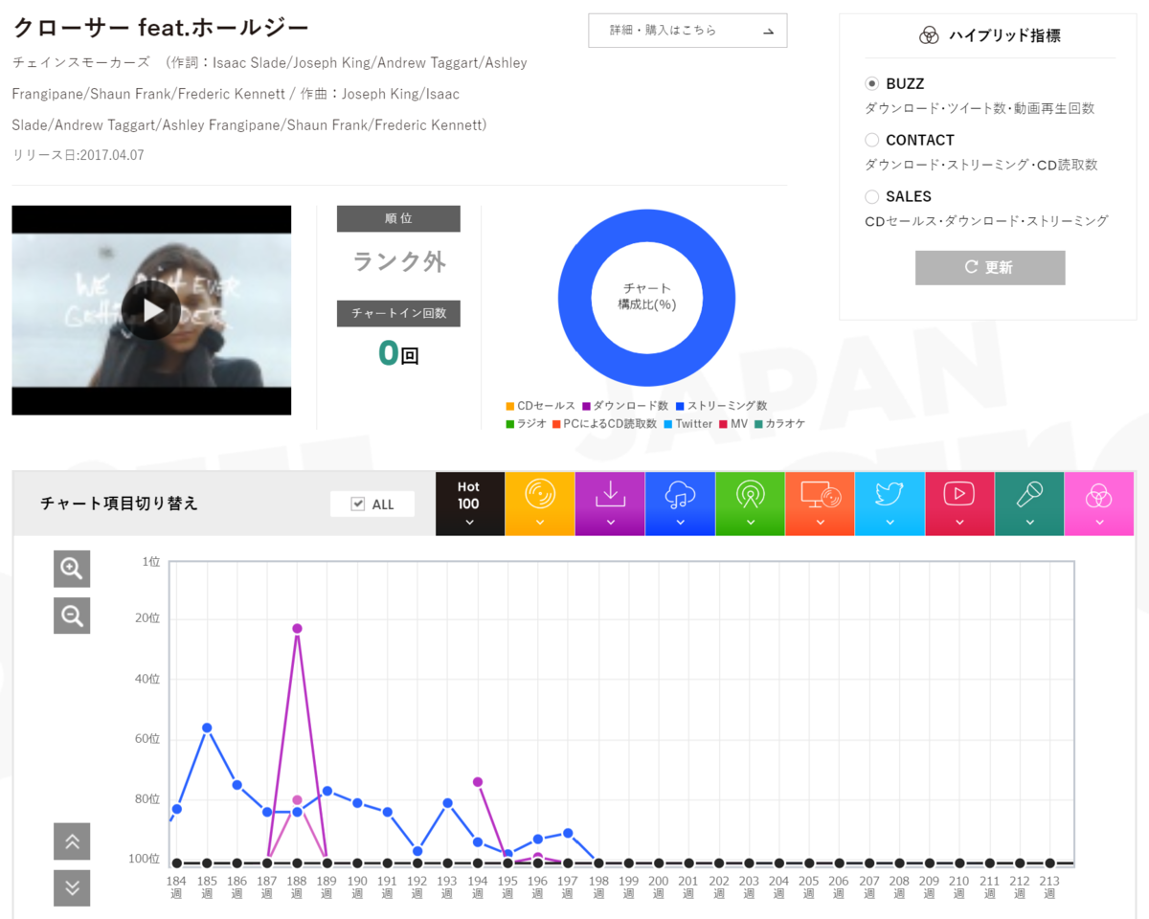
Task: Toggle the purple download chart icon
Action: (610, 504)
